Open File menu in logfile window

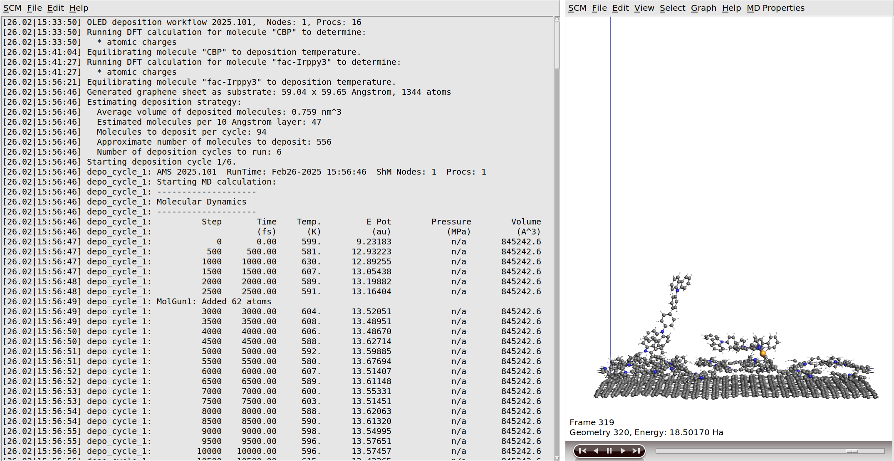[34, 8]
